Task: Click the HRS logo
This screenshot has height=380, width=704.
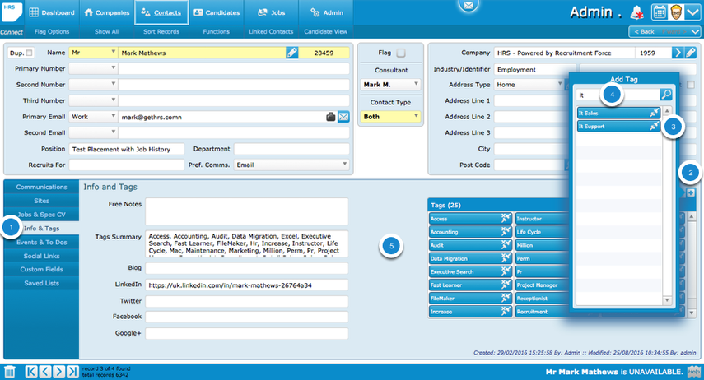Action: (12, 12)
